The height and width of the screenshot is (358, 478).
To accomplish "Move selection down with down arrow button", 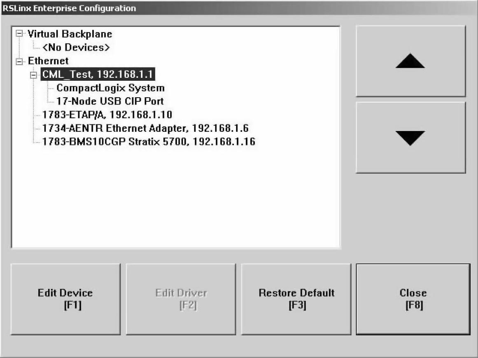I will pos(410,138).
